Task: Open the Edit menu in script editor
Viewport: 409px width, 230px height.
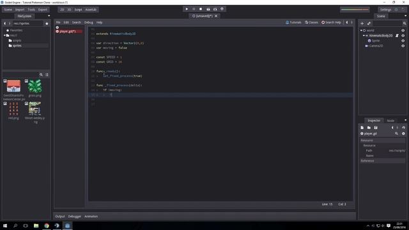Action: click(x=66, y=22)
